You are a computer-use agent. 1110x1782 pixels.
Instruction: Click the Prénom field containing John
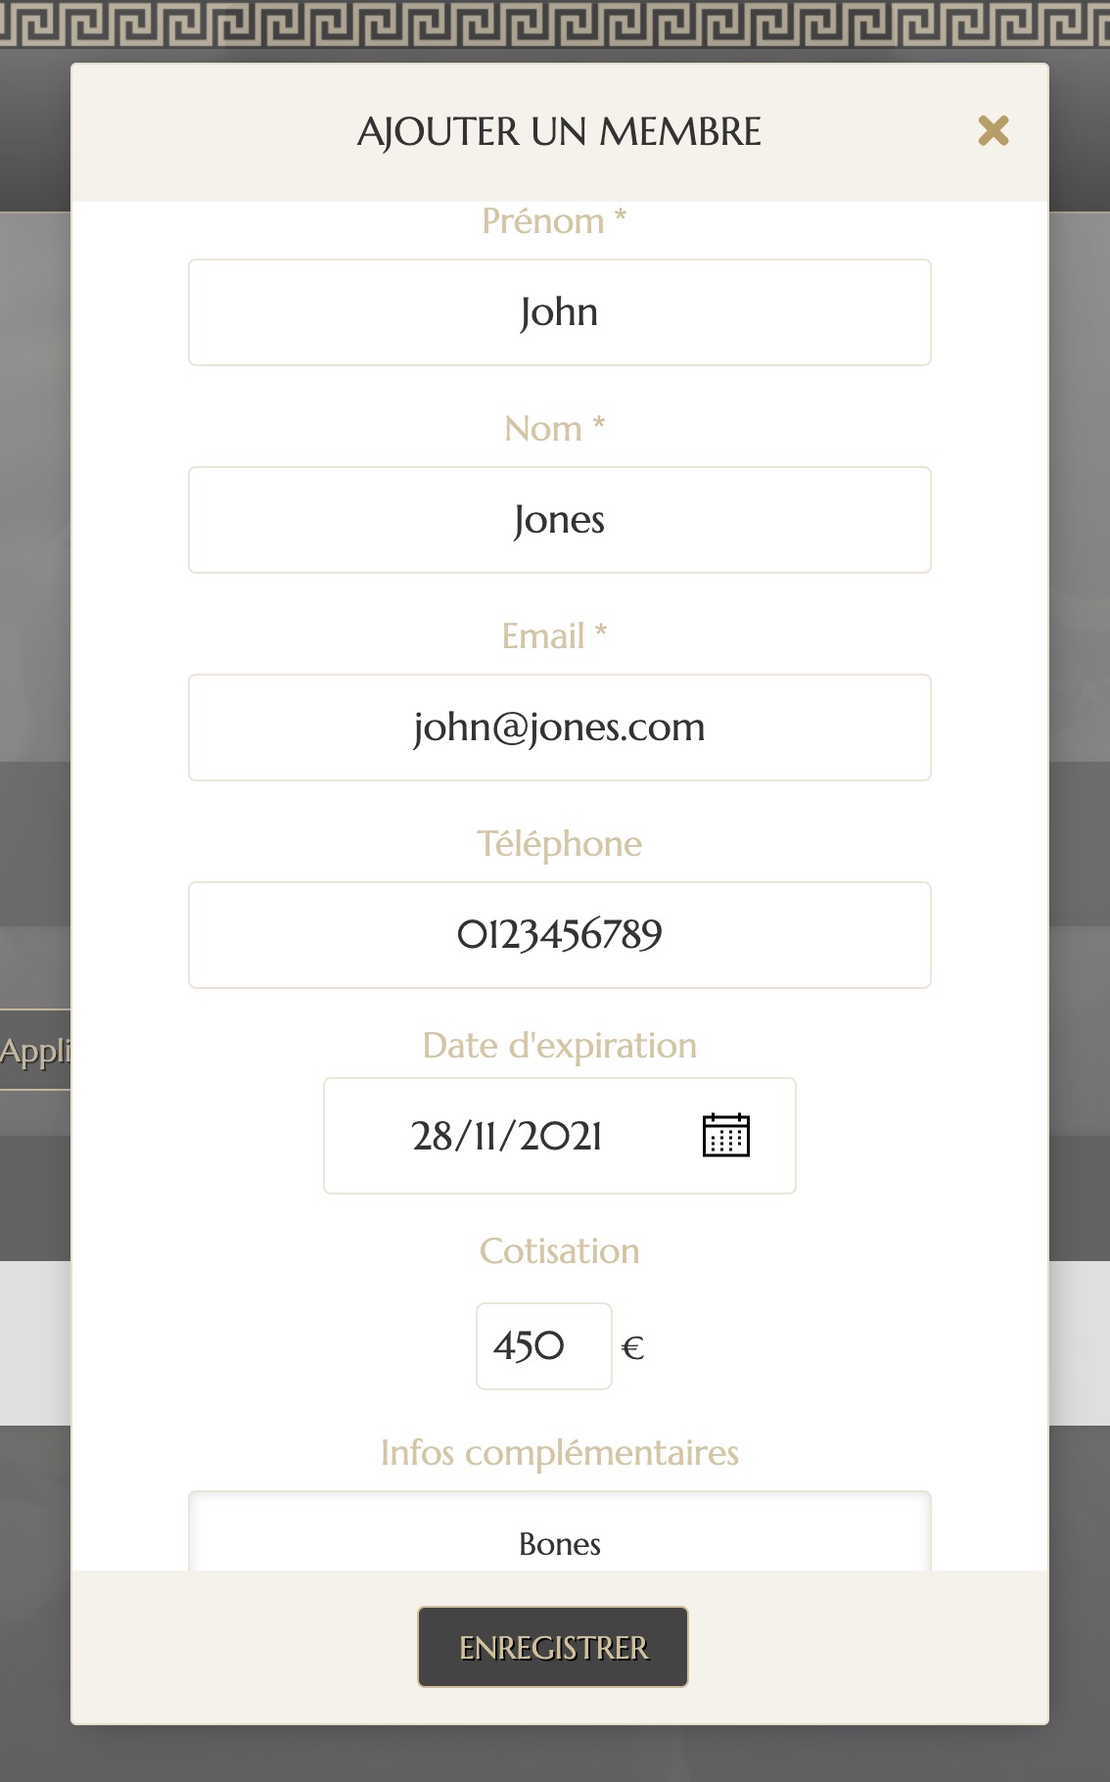click(559, 312)
